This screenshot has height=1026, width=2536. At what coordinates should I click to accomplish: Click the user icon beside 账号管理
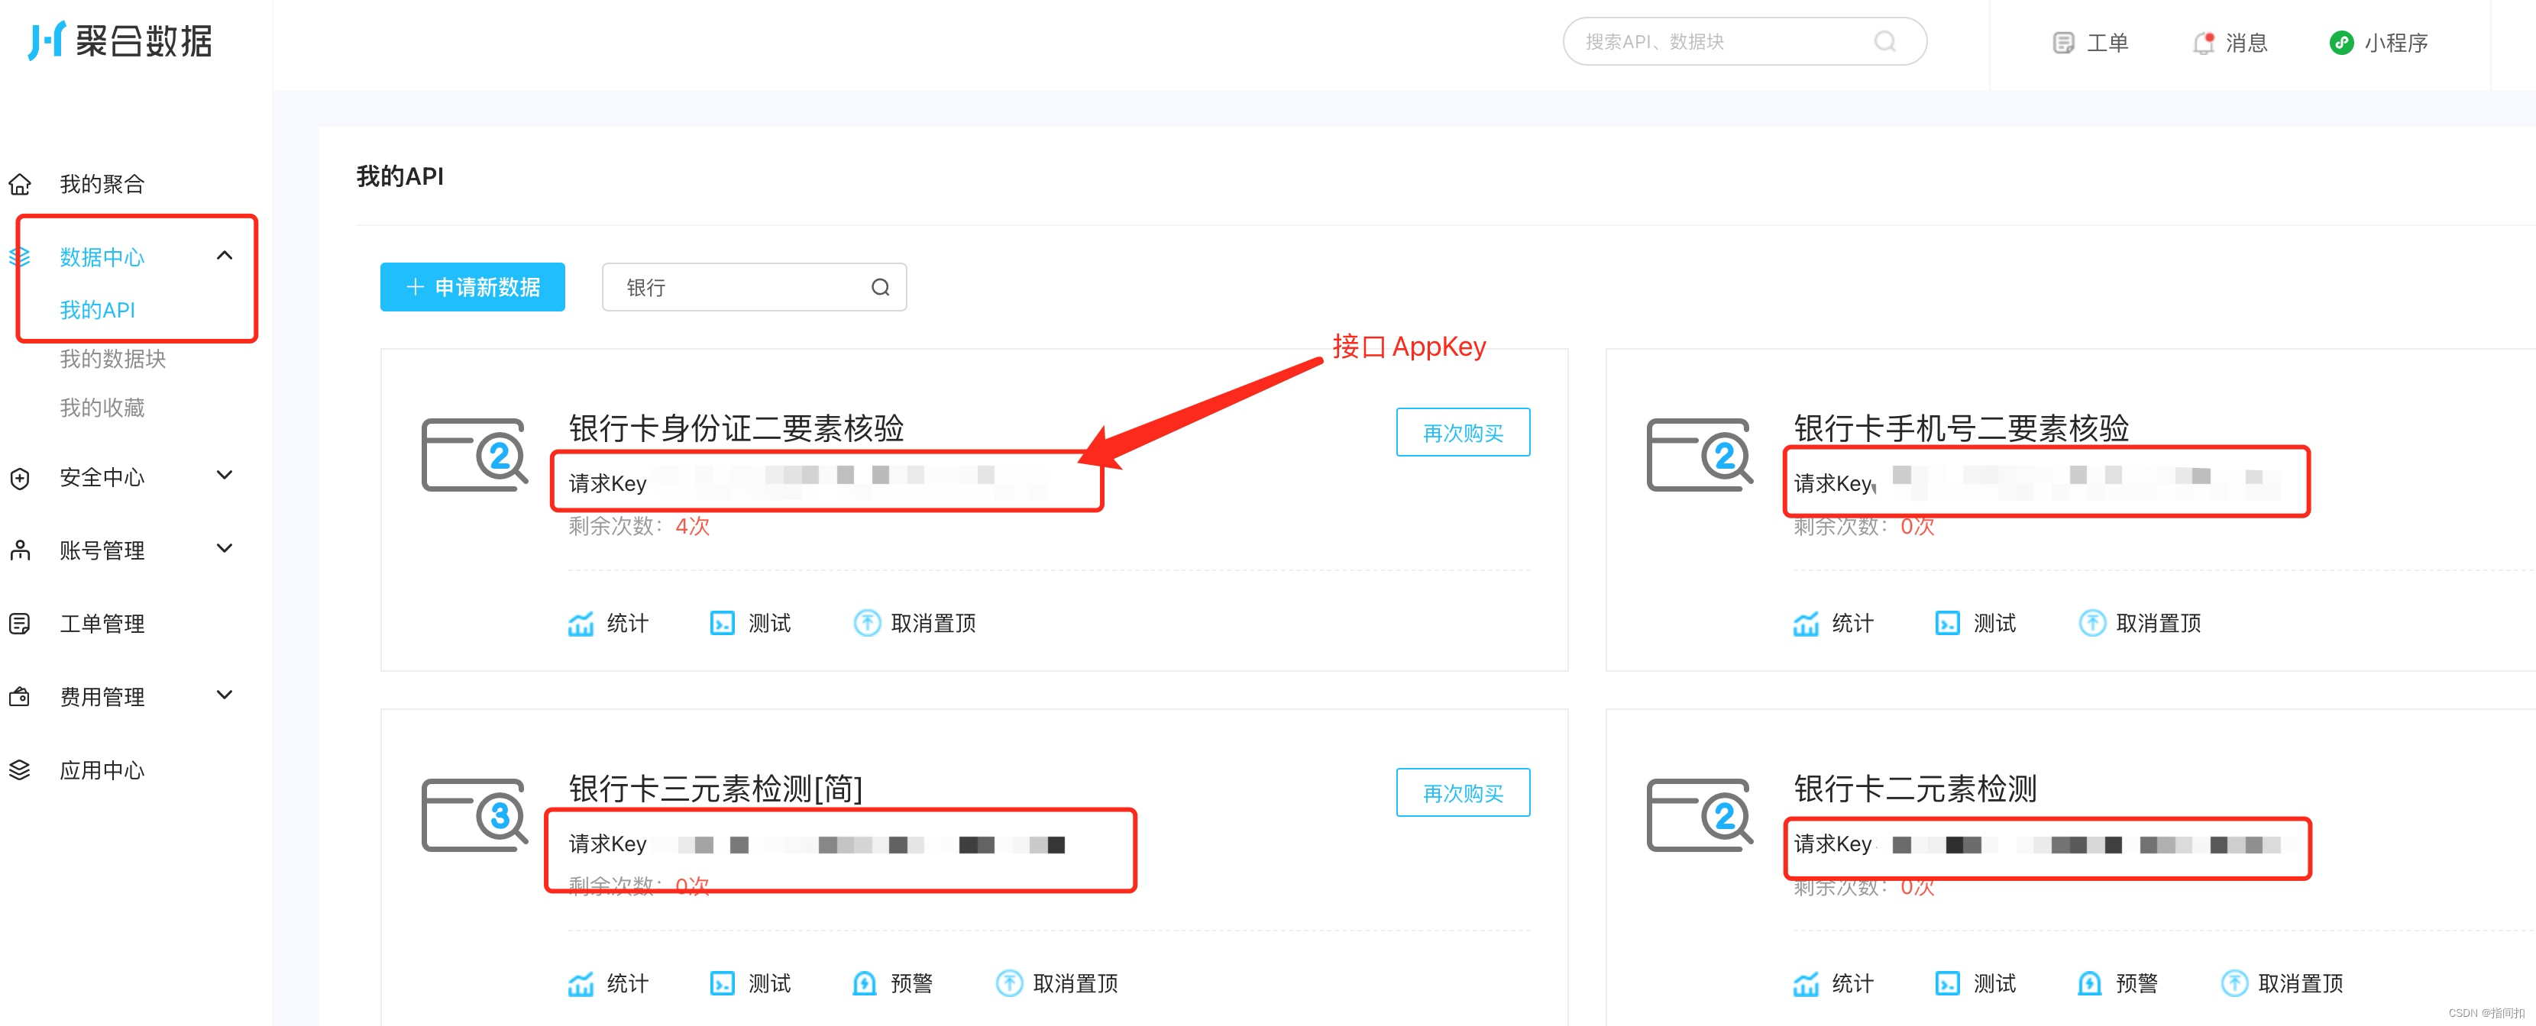[20, 550]
